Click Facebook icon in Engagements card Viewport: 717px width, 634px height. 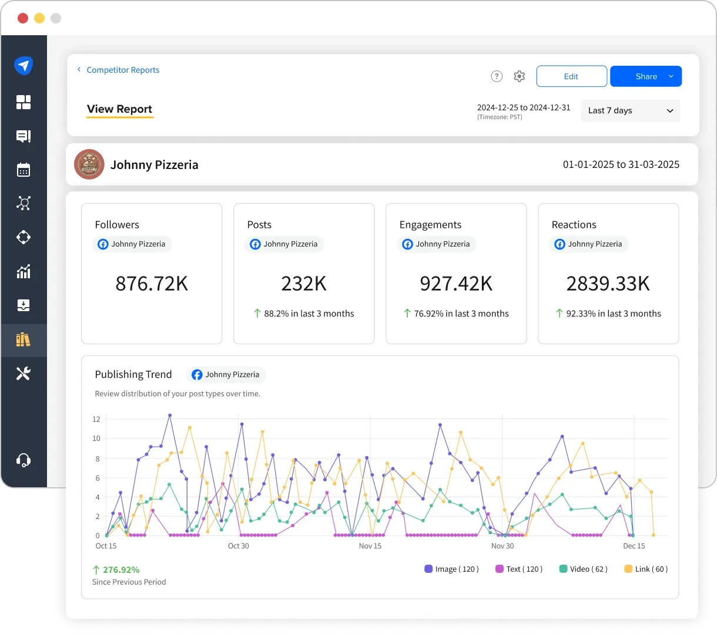coord(407,244)
